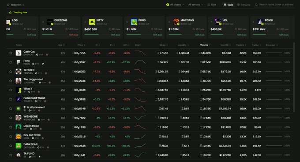Open the MARTIANS token avatar
This screenshot has width=300, height=162.
[x=176, y=22]
